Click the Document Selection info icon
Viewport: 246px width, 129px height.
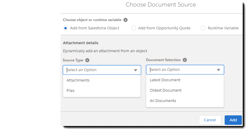185,60
